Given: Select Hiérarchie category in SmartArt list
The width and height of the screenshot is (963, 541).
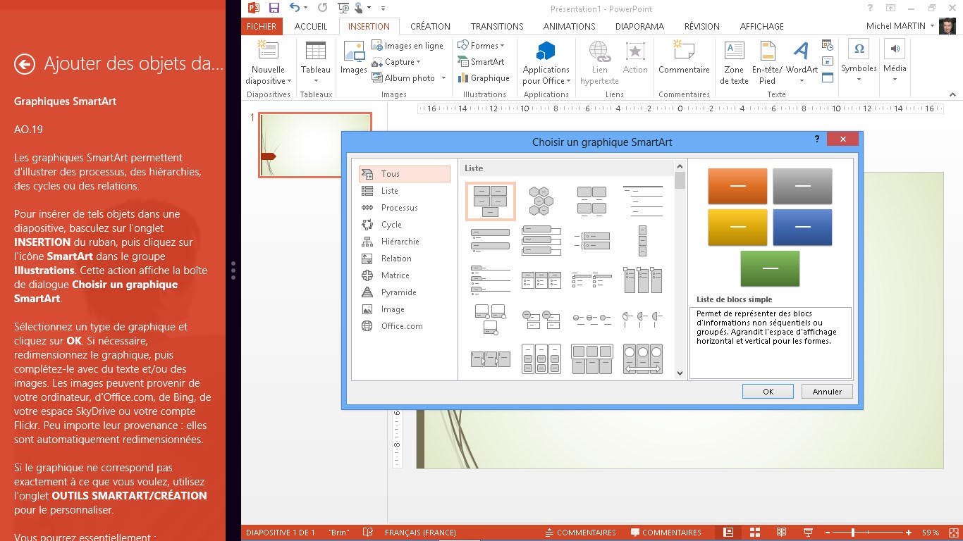Looking at the screenshot, I should (x=400, y=242).
